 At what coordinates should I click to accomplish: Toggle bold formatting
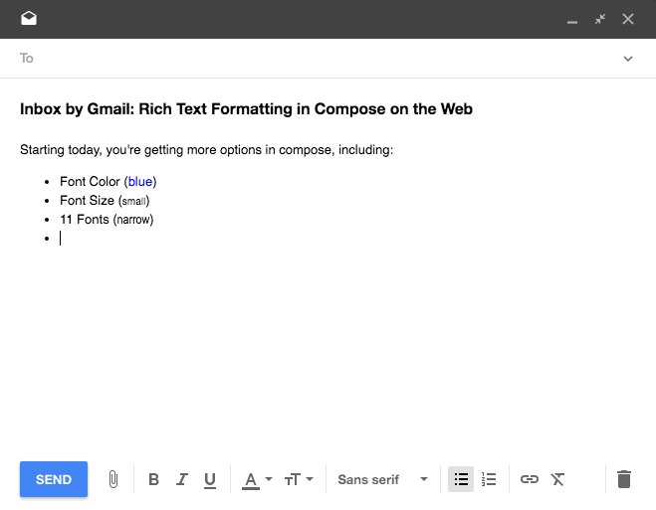pyautogui.click(x=153, y=479)
